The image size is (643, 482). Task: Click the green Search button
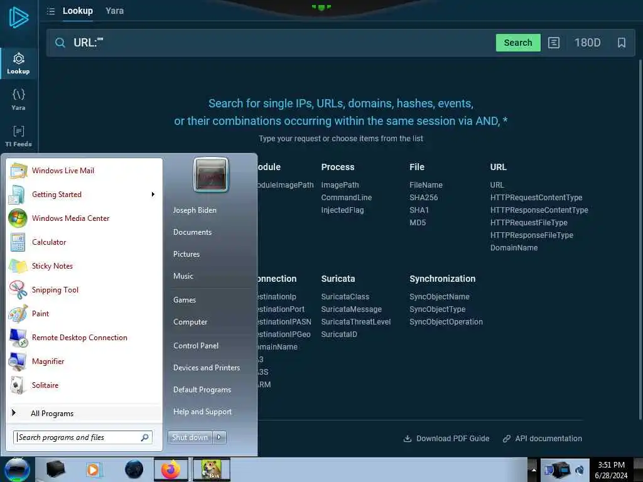518,43
